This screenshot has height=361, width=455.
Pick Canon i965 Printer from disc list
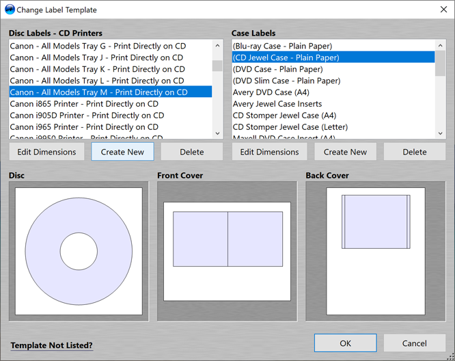pyautogui.click(x=84, y=127)
